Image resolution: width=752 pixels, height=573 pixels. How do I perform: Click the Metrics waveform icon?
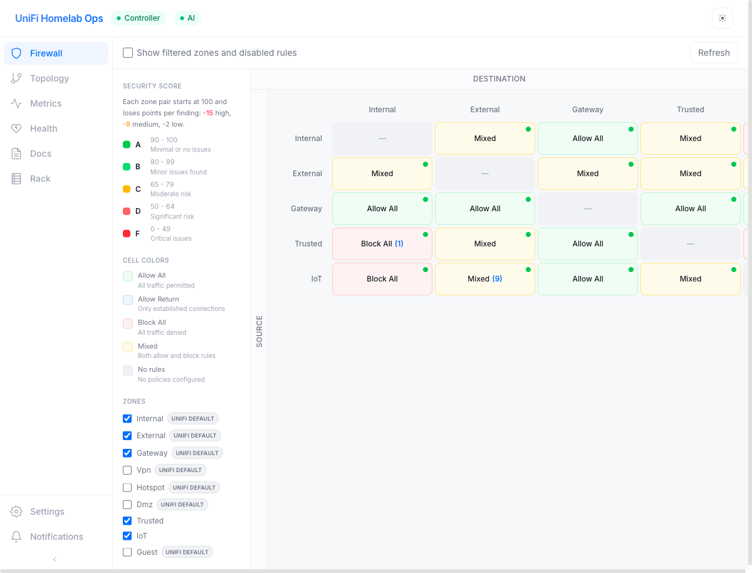(16, 103)
